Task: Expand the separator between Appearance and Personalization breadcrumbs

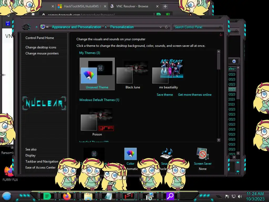Action: [x=106, y=27]
